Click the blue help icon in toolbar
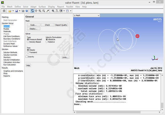 point(27,11)
